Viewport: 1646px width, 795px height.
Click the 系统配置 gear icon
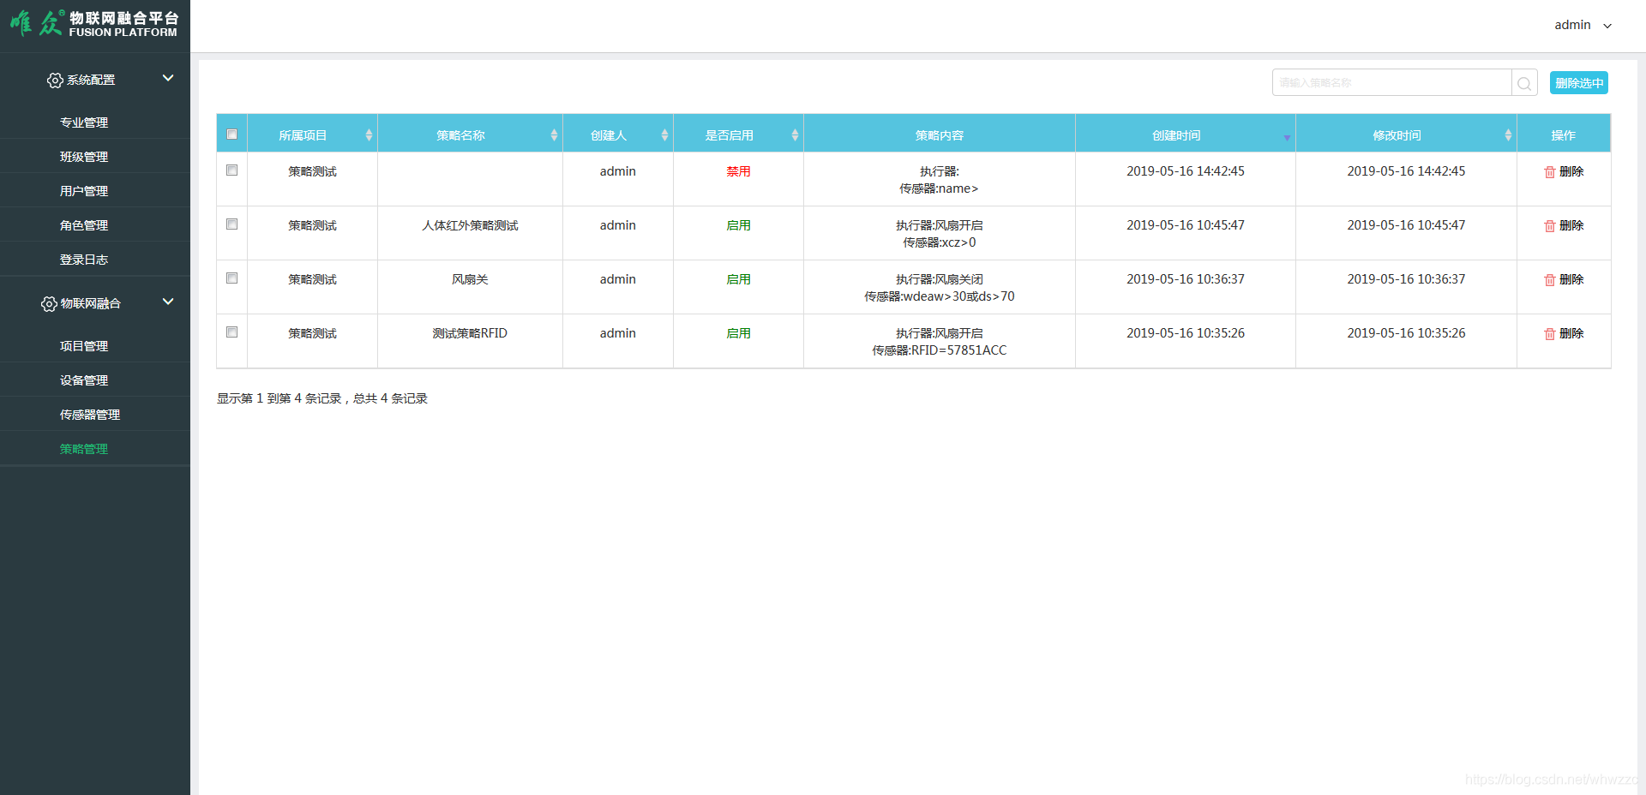click(x=55, y=80)
